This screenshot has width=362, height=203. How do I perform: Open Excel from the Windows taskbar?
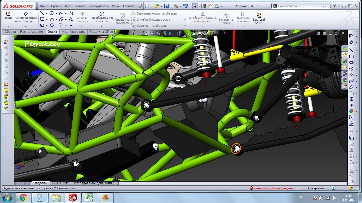[x=89, y=197]
